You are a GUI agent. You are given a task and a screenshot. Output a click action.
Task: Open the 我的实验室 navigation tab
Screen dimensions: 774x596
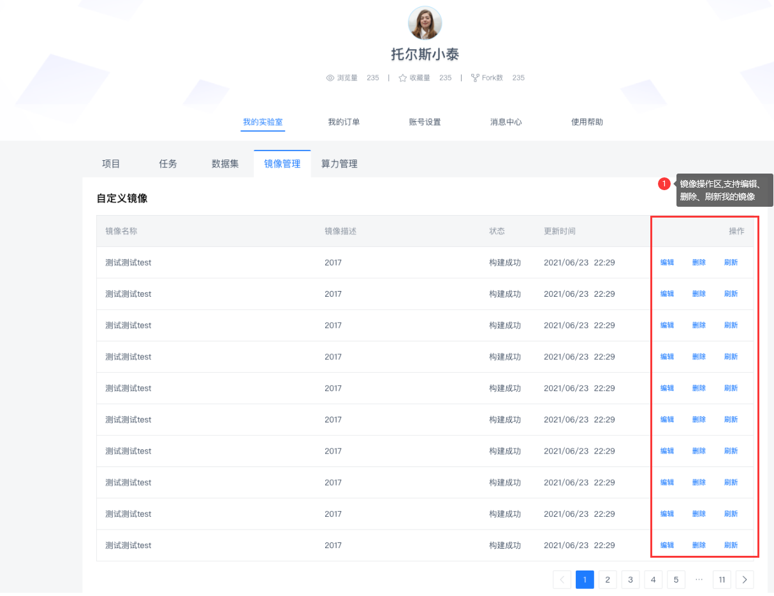point(263,122)
